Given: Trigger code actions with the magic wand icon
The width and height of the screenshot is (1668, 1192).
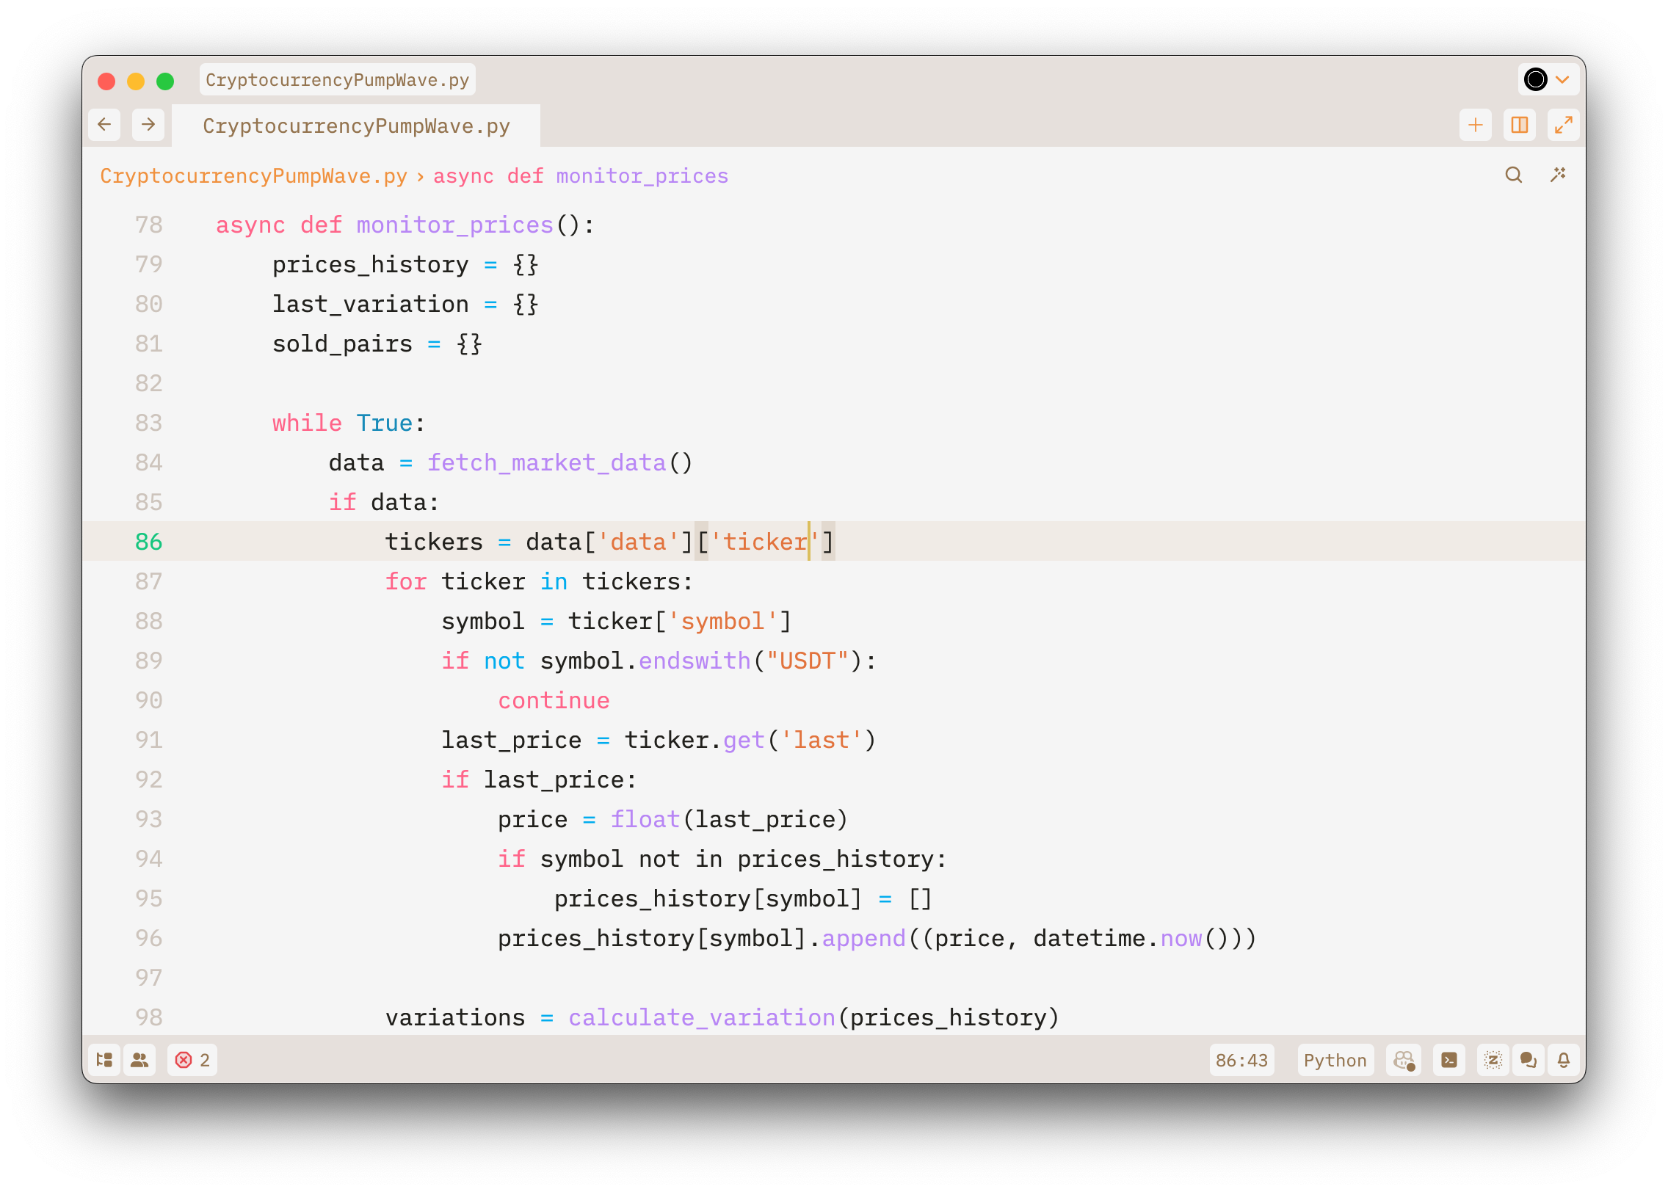Looking at the screenshot, I should tap(1559, 175).
